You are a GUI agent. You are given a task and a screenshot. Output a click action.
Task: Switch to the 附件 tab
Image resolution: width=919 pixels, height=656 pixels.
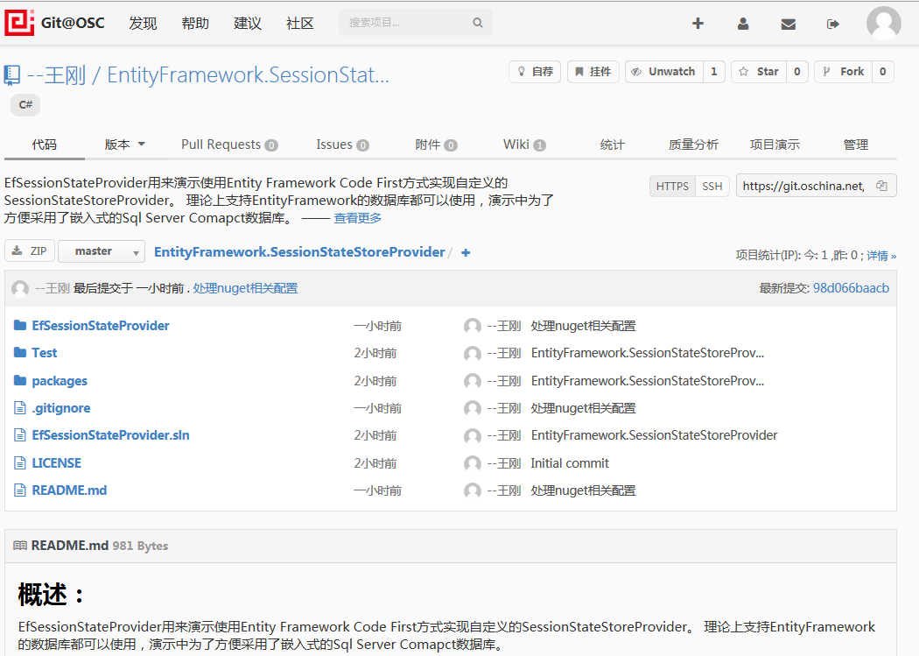[436, 145]
